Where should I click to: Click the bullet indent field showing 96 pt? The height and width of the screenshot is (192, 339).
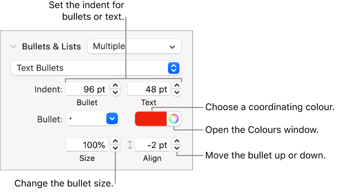[x=87, y=89]
